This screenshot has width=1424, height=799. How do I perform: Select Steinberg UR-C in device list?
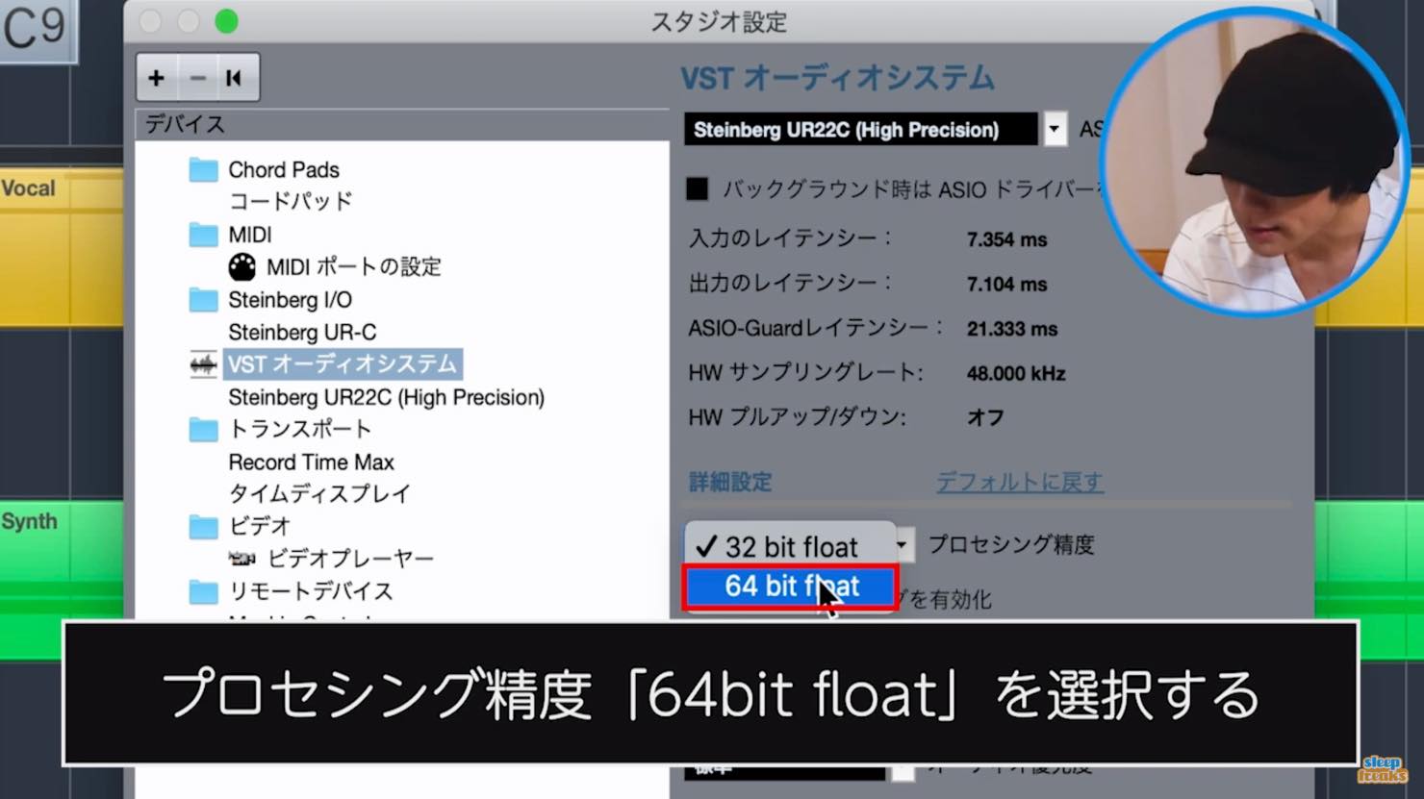[x=302, y=332]
